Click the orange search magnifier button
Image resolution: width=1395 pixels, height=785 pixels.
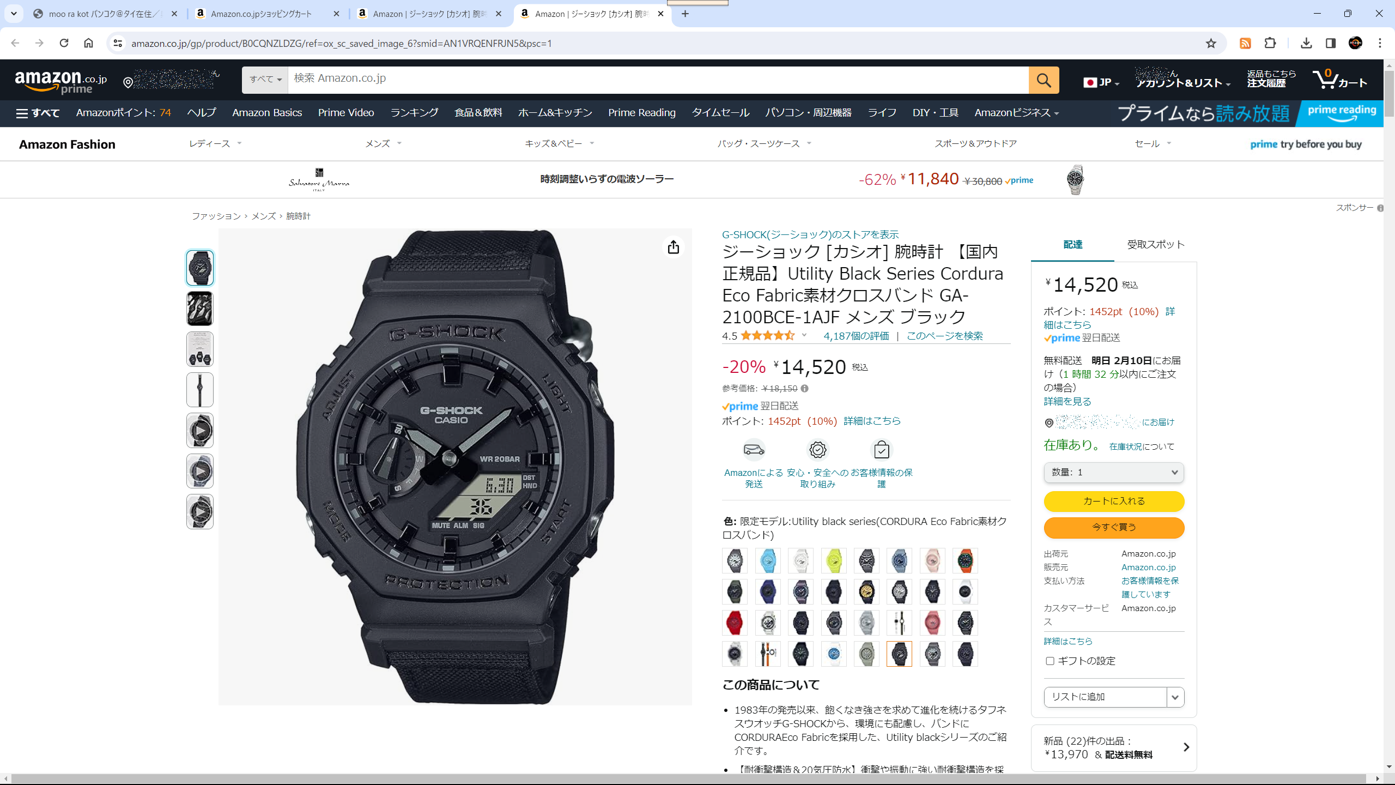pos(1044,80)
